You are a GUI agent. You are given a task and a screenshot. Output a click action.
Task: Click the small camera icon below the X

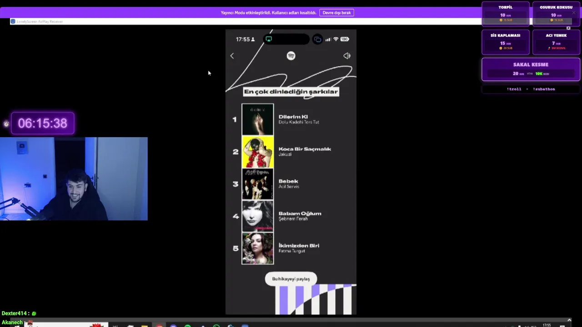(x=568, y=28)
